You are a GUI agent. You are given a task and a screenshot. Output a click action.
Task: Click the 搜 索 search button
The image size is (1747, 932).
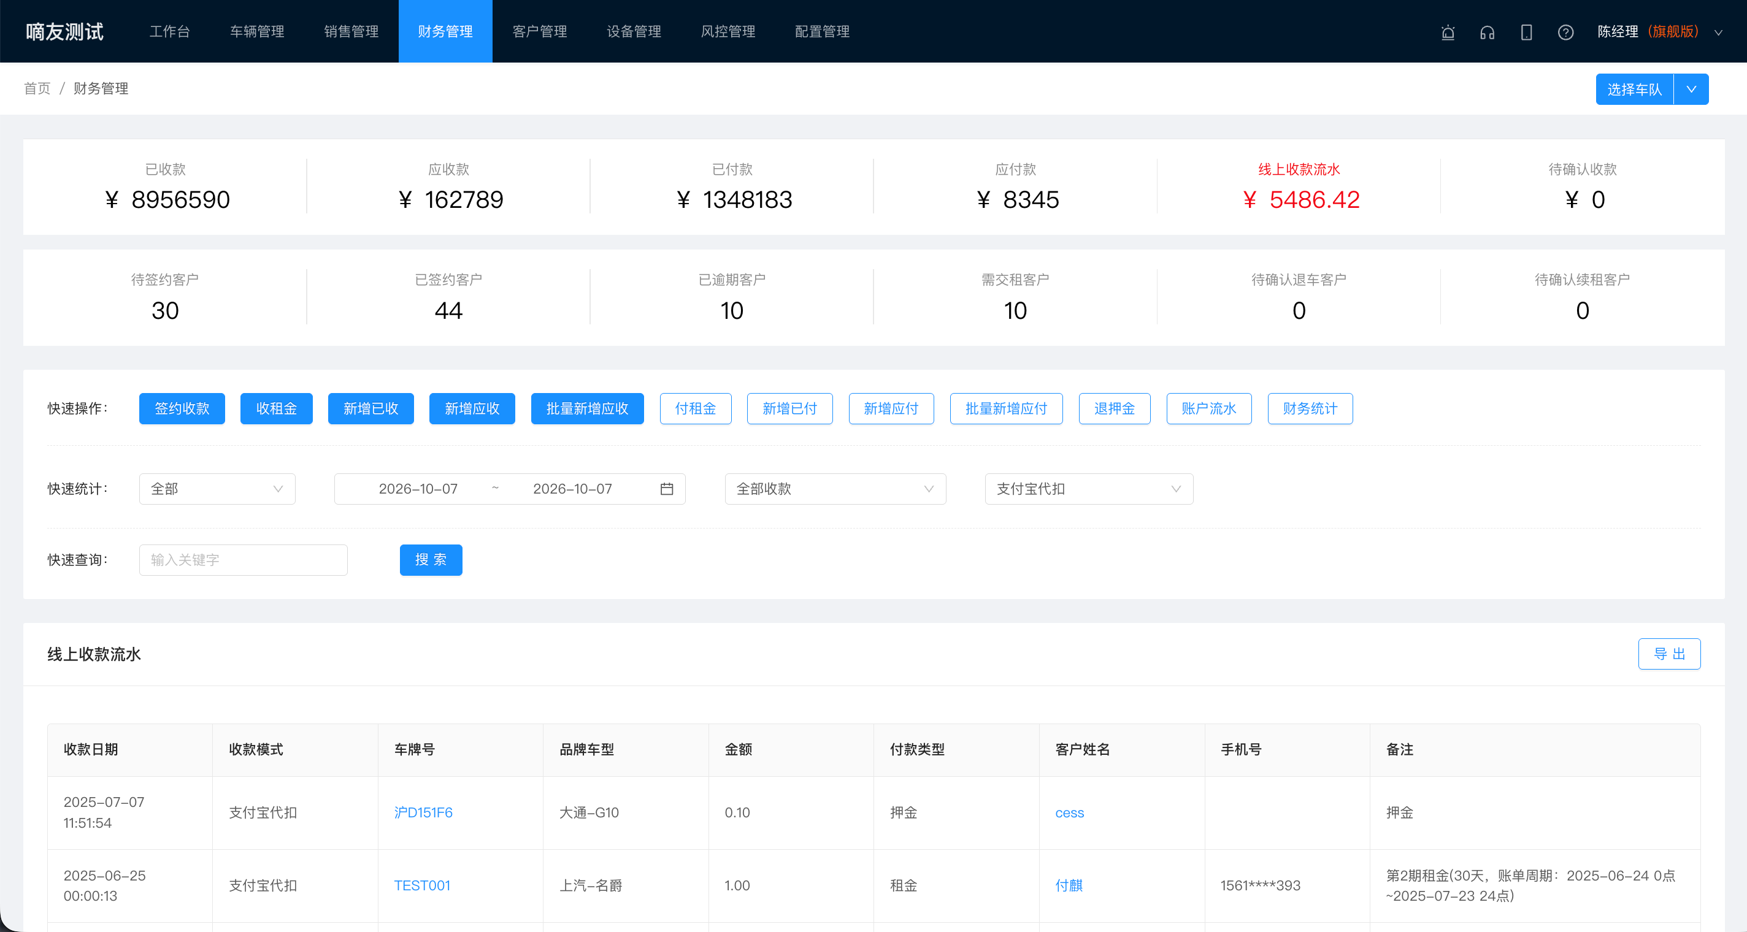tap(431, 560)
